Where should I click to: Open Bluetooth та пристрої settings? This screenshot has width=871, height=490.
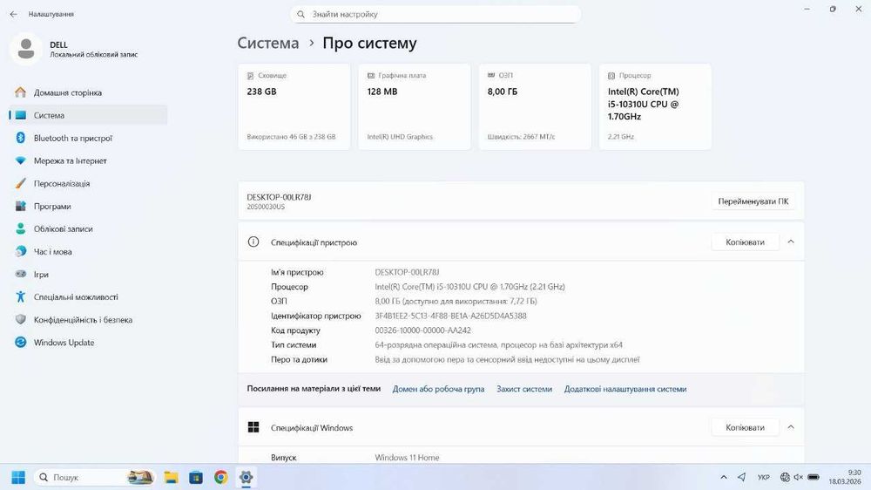tap(88, 138)
